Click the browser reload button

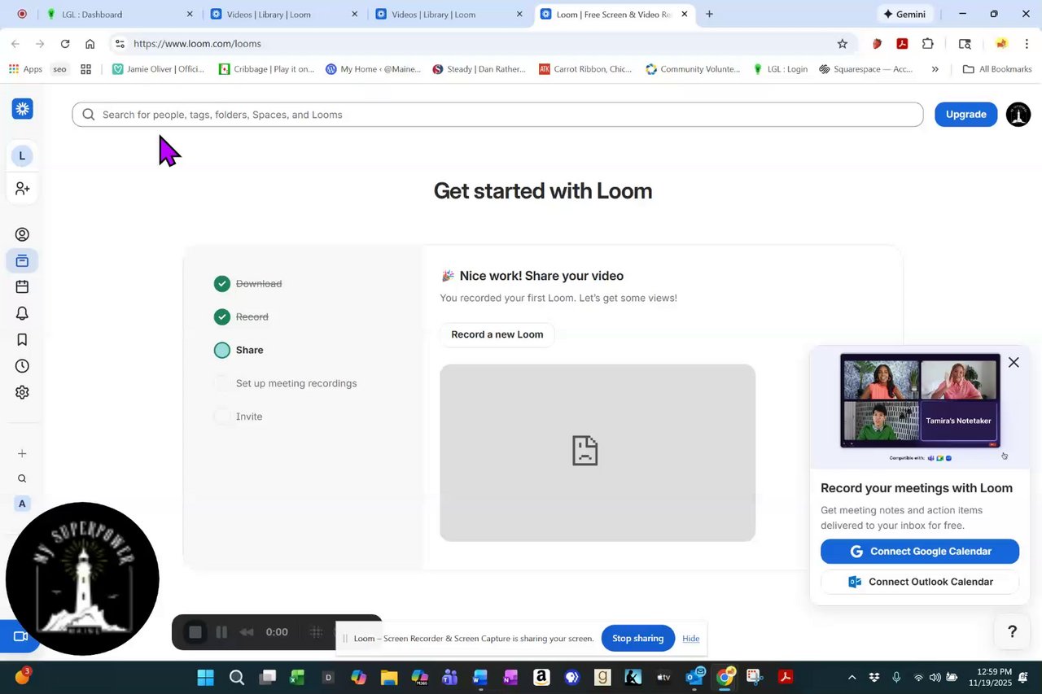pyautogui.click(x=65, y=44)
